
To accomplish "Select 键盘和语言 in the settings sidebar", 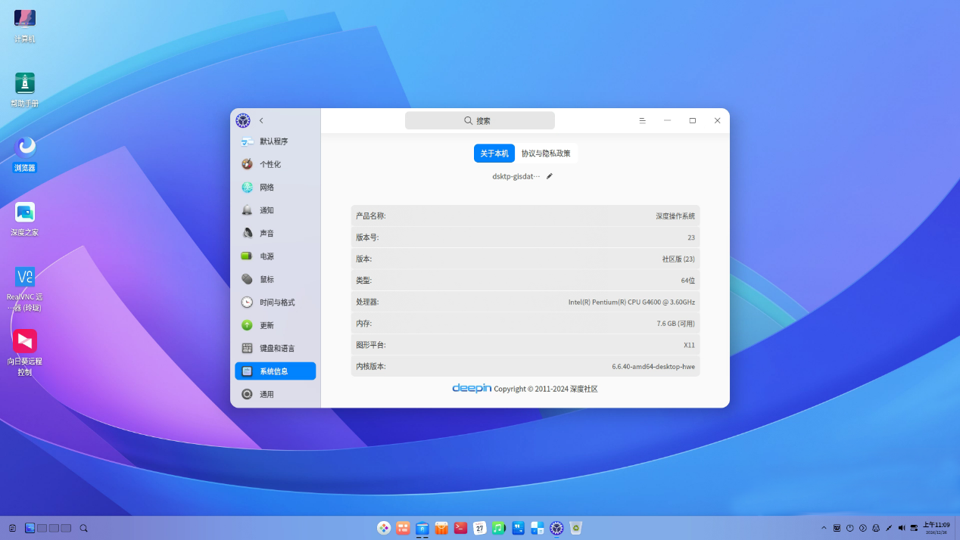I will 275,349.
